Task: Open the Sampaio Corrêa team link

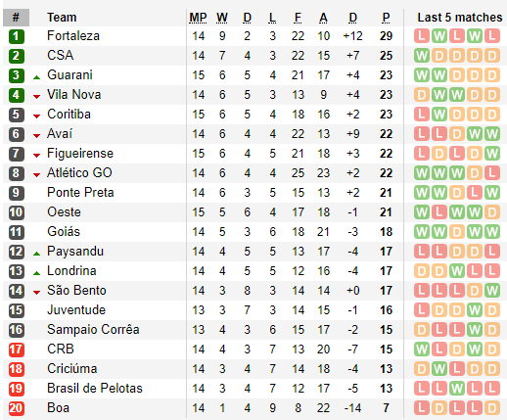Action: [x=93, y=330]
